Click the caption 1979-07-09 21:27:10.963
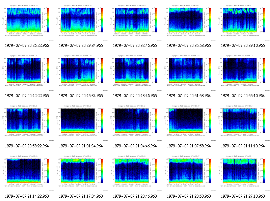 (x=243, y=196)
